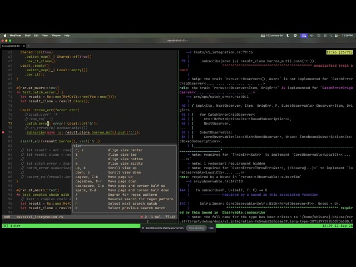This screenshot has height=267, width=356.
Task: Click the yellow '12:26 [26/72]' tmux copy-mode indicator
Action: (x=339, y=52)
